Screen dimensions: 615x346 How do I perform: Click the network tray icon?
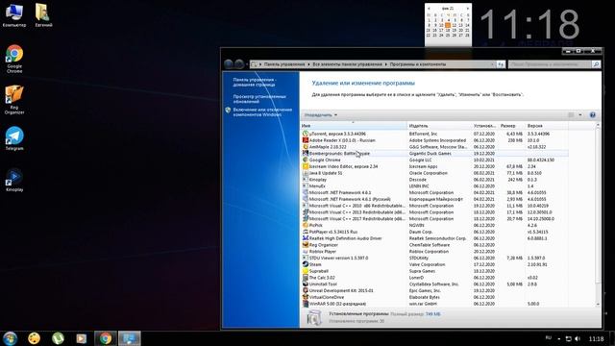pyautogui.click(x=568, y=338)
